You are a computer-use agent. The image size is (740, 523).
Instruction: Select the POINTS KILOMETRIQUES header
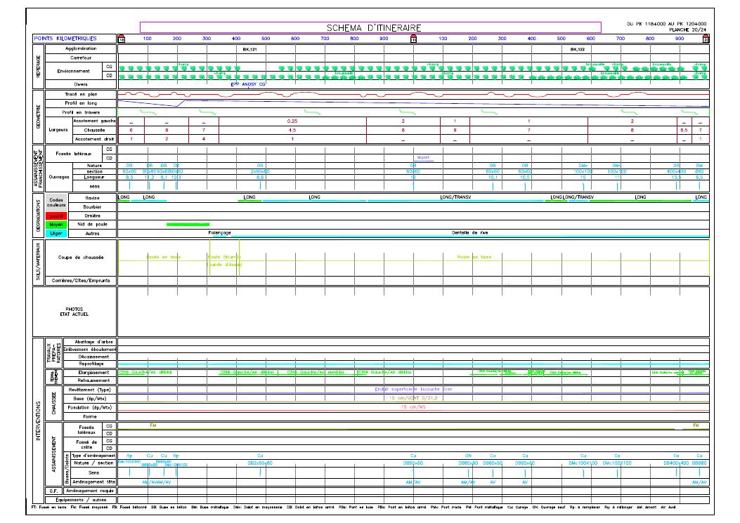tap(65, 39)
